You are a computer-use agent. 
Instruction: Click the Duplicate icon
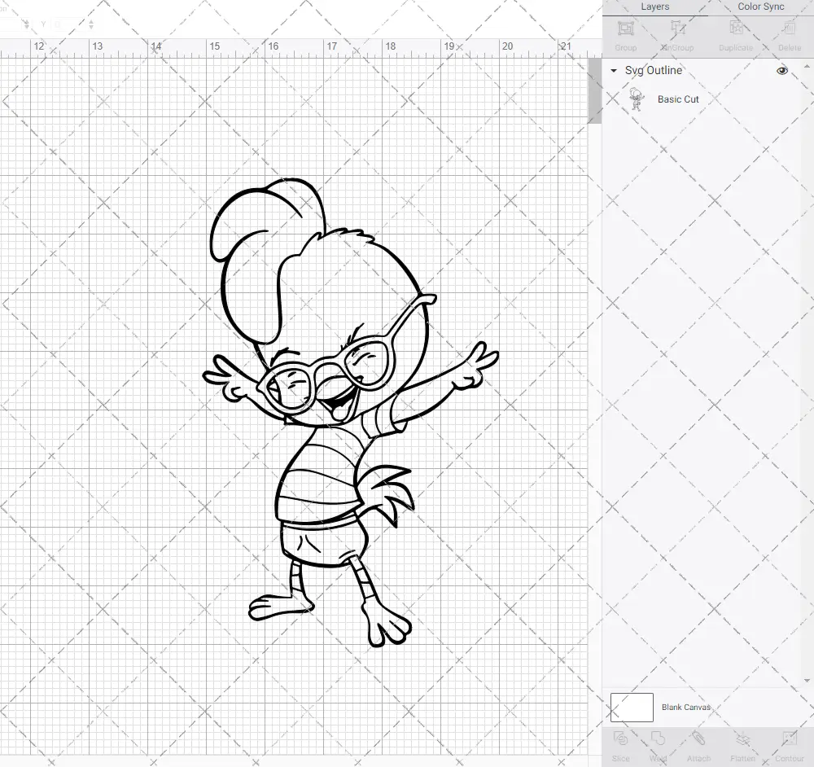pos(736,28)
